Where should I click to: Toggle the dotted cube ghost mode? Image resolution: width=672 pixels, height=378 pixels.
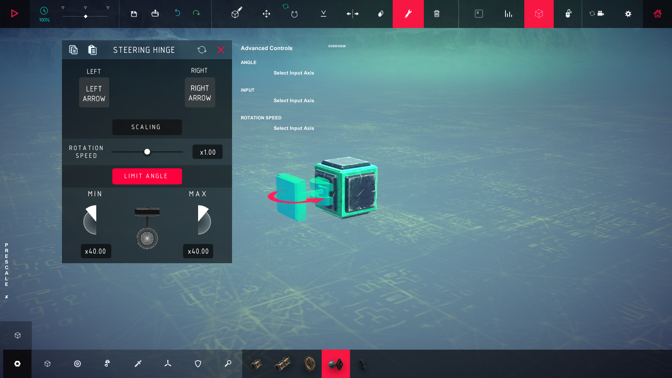point(539,14)
